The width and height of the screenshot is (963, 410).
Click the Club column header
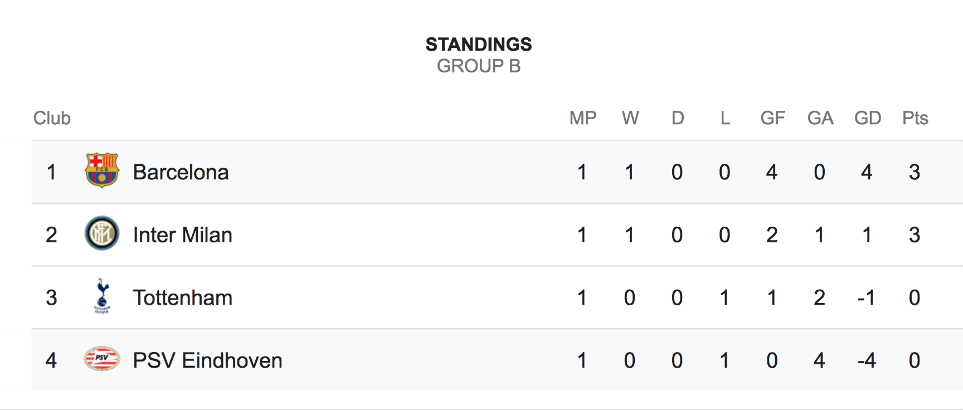point(52,118)
